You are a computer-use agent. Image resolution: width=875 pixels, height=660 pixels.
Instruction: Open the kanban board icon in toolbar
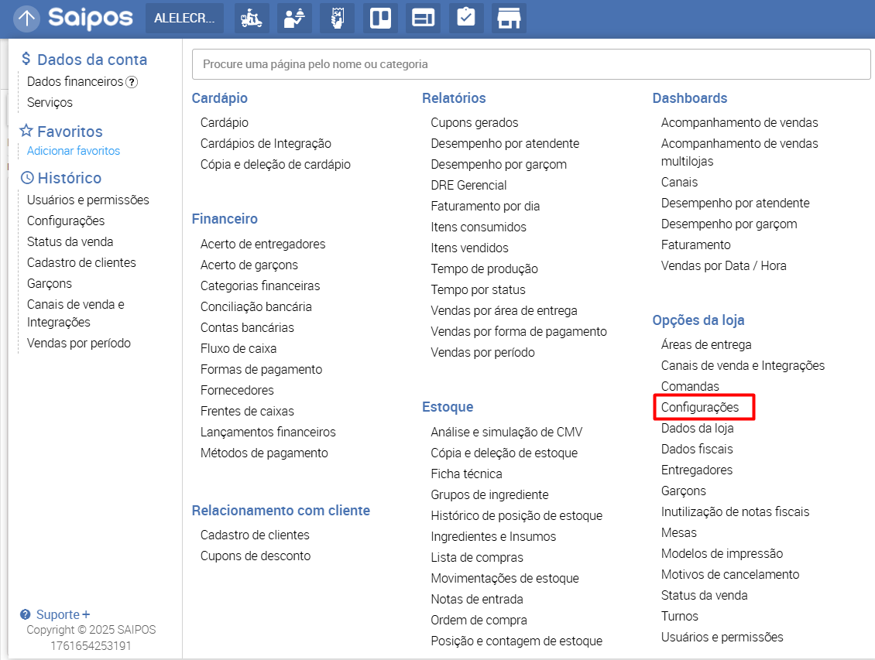[380, 19]
